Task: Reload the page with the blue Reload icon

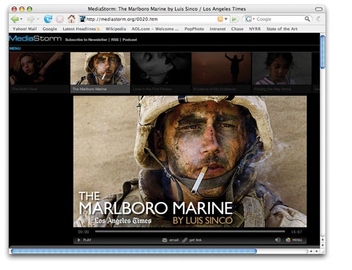Action: (48, 19)
